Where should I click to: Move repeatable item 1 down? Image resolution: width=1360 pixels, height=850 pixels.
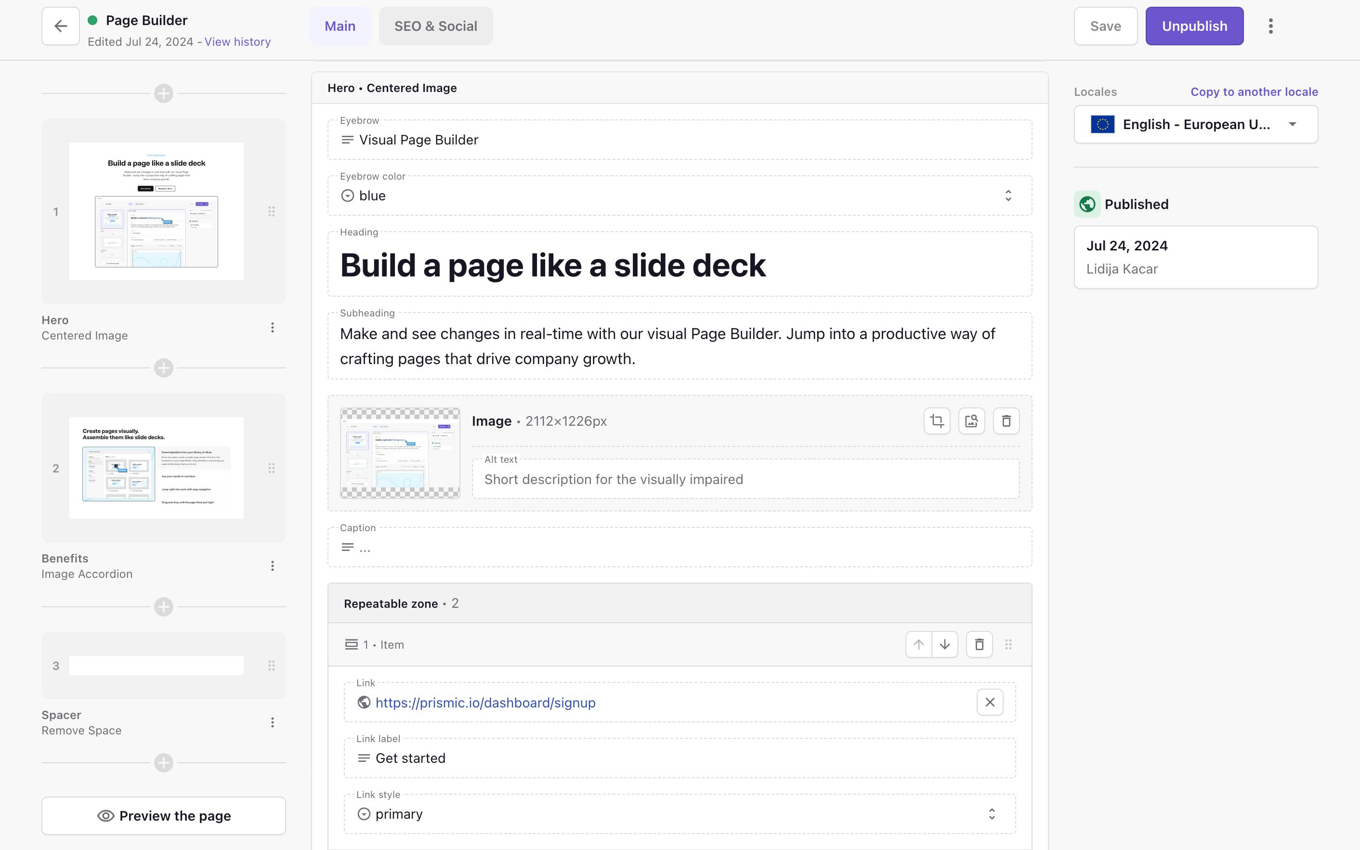point(945,644)
